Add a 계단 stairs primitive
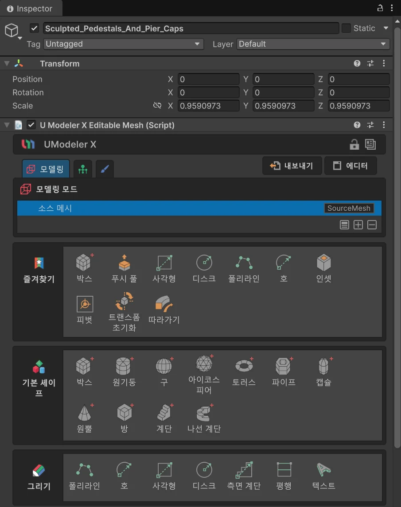The width and height of the screenshot is (401, 507). click(x=164, y=418)
